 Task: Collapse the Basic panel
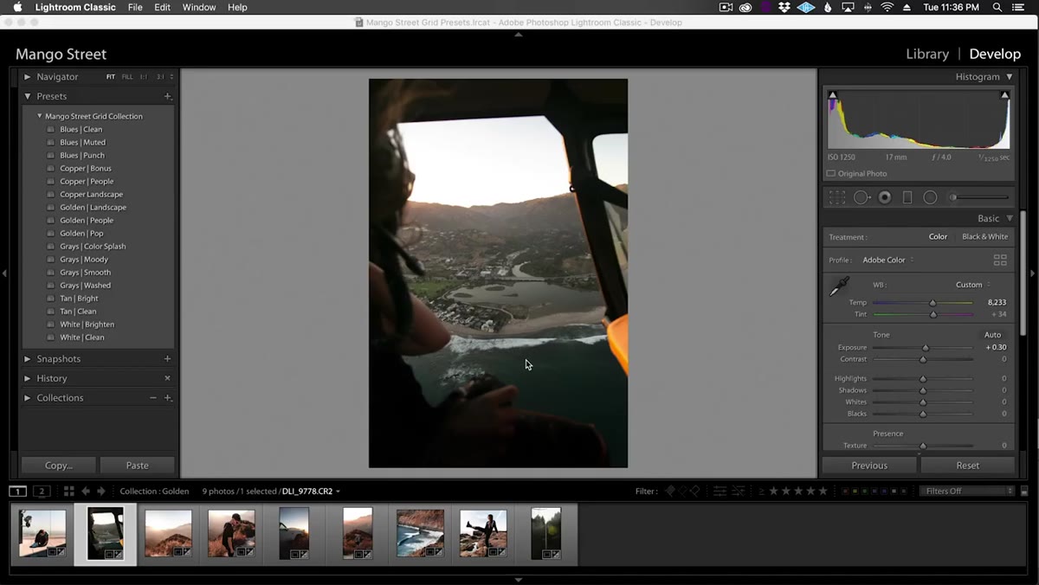point(1009,219)
